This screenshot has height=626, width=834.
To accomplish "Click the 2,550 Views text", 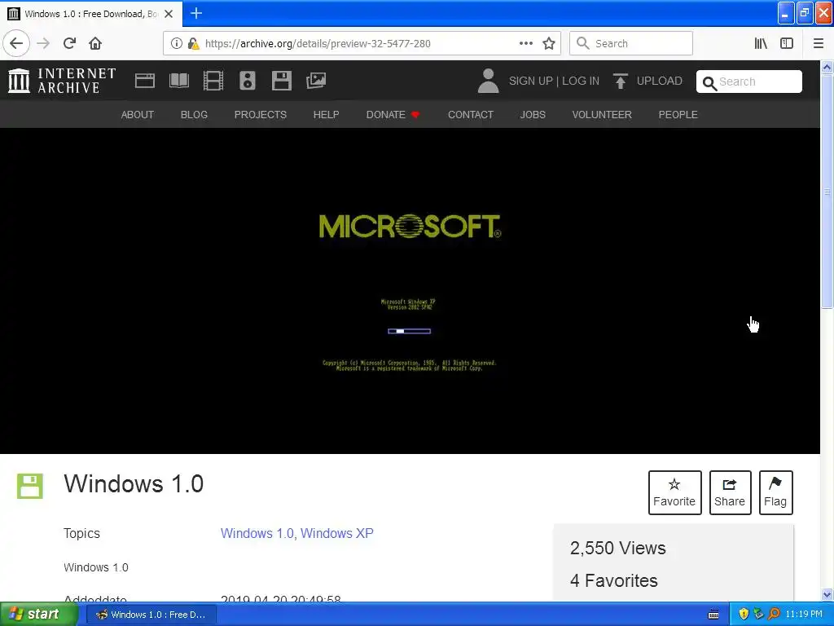I will point(617,548).
